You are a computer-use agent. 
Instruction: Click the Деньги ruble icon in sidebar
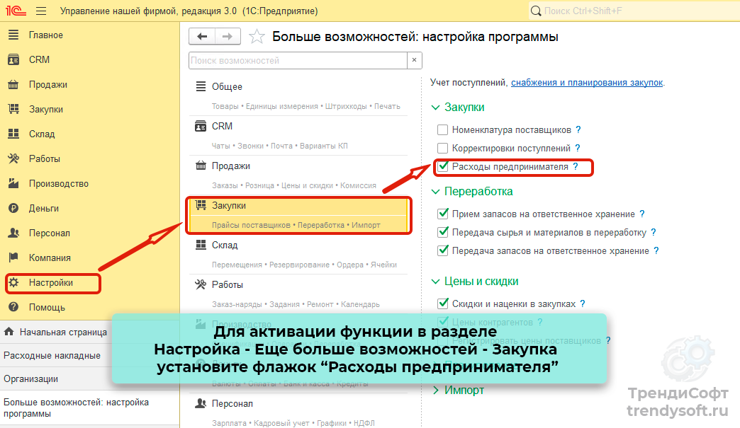[13, 208]
